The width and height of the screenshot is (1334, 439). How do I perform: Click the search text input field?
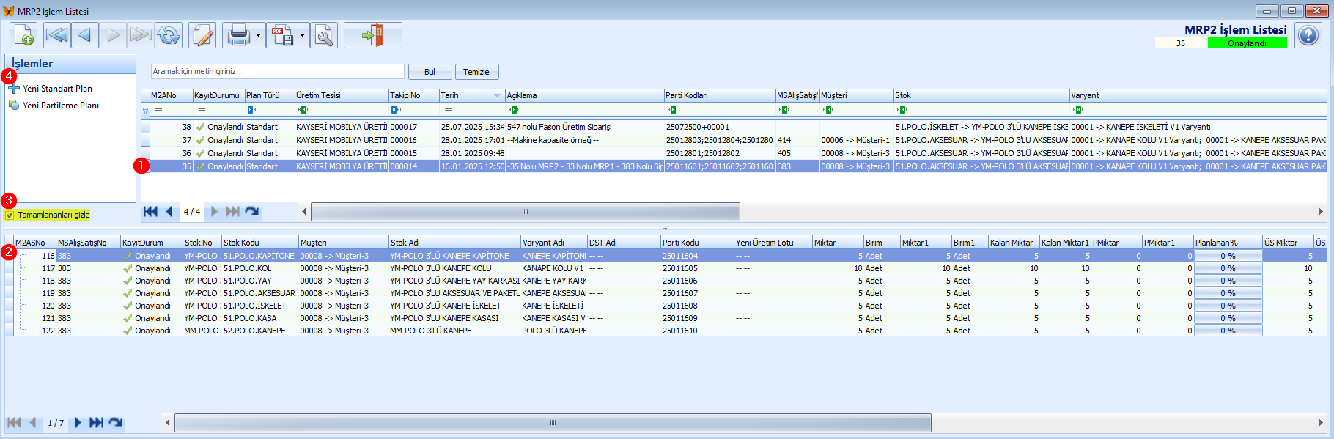click(x=277, y=72)
